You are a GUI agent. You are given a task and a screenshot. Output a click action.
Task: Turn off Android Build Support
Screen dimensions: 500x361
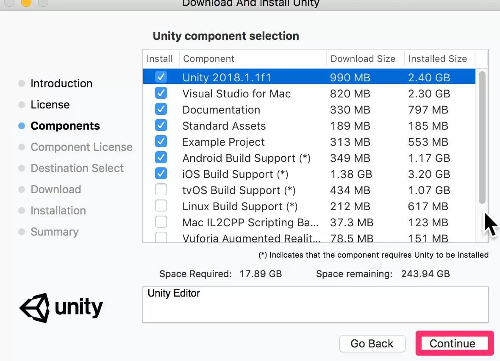point(161,158)
